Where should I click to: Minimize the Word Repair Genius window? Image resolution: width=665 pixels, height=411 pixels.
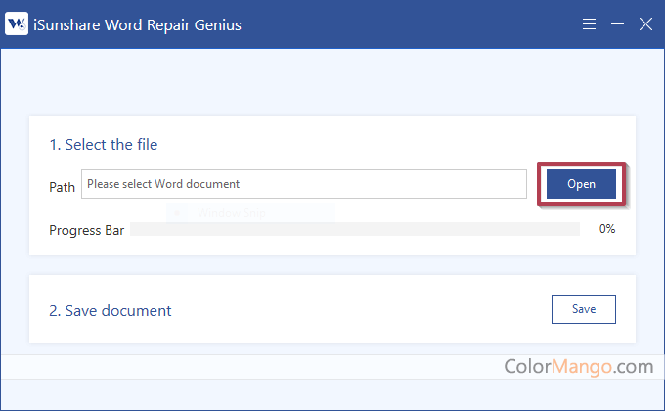point(617,24)
